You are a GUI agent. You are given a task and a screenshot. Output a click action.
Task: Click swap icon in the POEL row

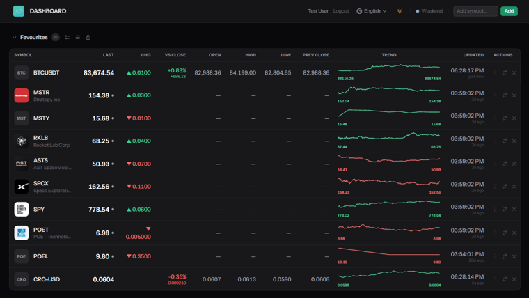[x=505, y=256]
